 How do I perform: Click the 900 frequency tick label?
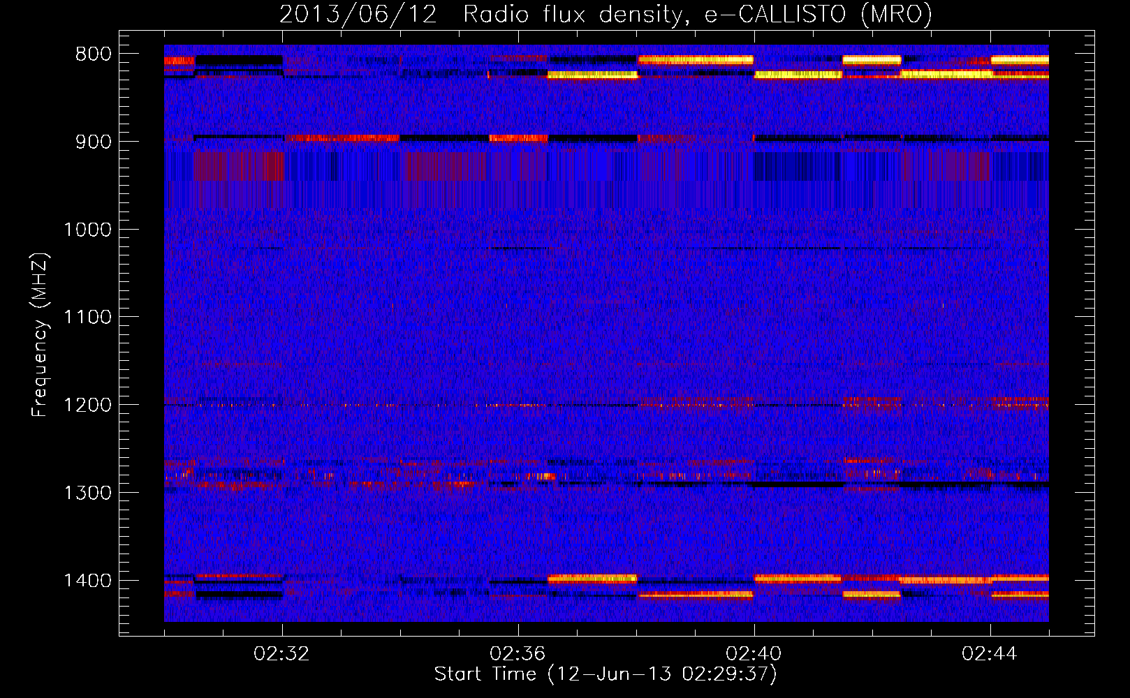[93, 142]
